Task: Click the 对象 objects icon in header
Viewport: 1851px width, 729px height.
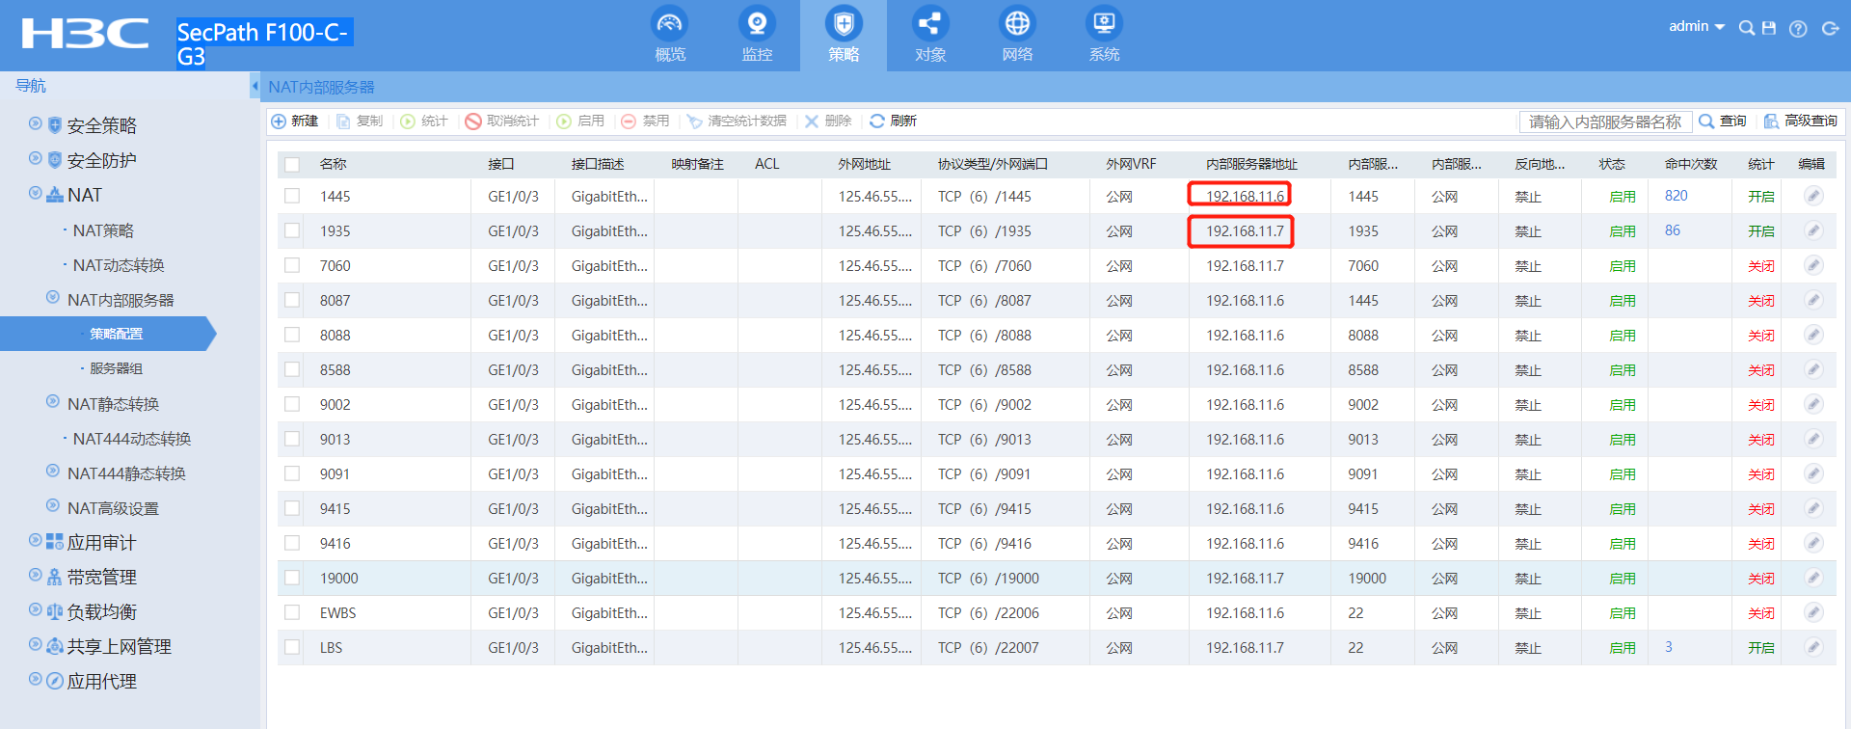Action: point(930,25)
